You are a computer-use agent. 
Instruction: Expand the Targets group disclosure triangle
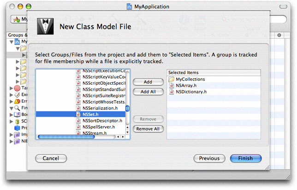[12, 88]
